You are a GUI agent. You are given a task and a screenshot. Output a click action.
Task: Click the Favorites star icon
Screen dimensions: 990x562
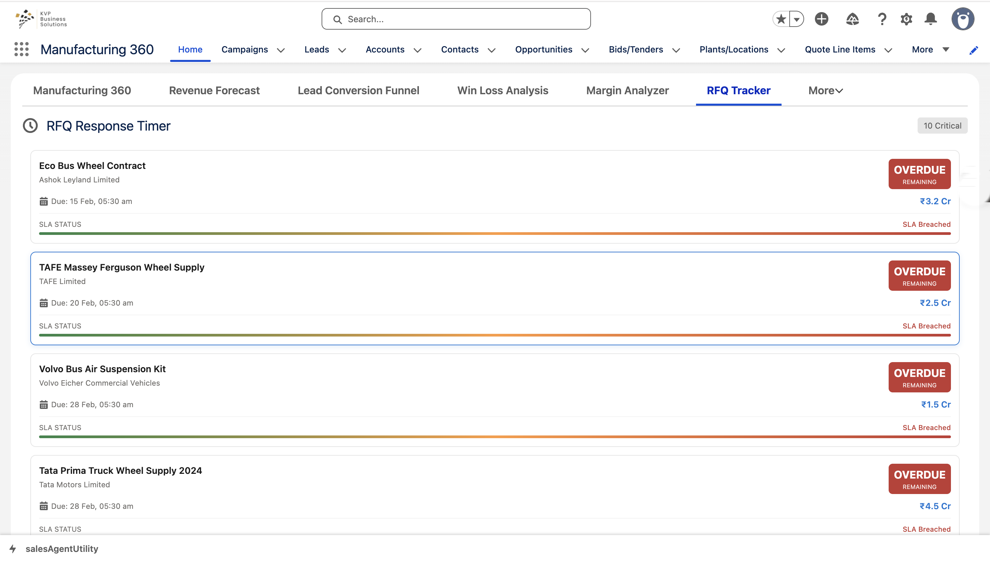pos(781,19)
